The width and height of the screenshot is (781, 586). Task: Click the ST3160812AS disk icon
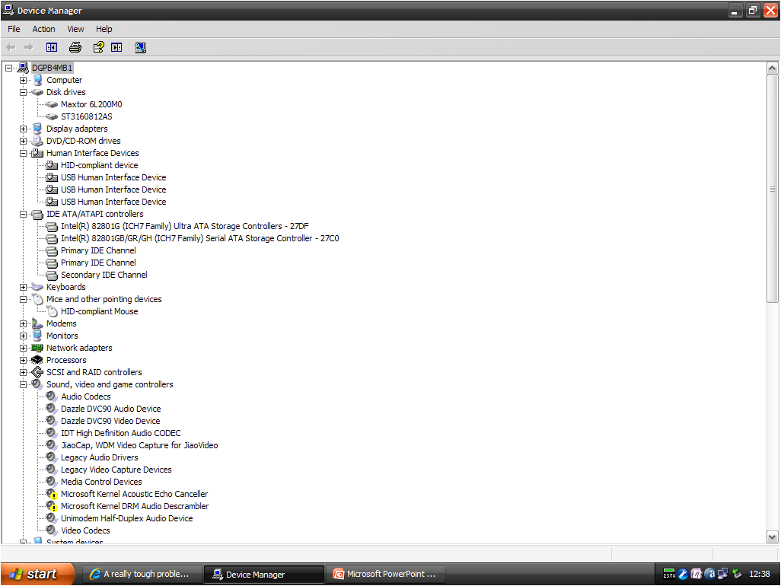(x=52, y=116)
